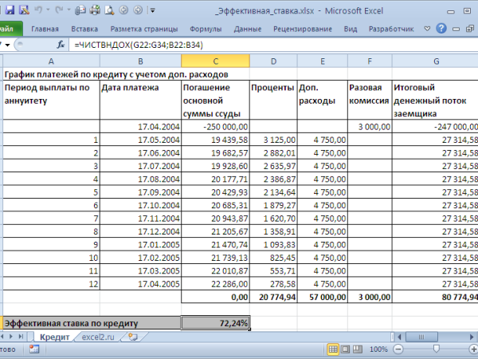Open the Формулы ribbon tab

(206, 29)
